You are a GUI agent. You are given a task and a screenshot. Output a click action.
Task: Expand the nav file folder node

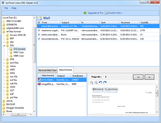point(4,77)
